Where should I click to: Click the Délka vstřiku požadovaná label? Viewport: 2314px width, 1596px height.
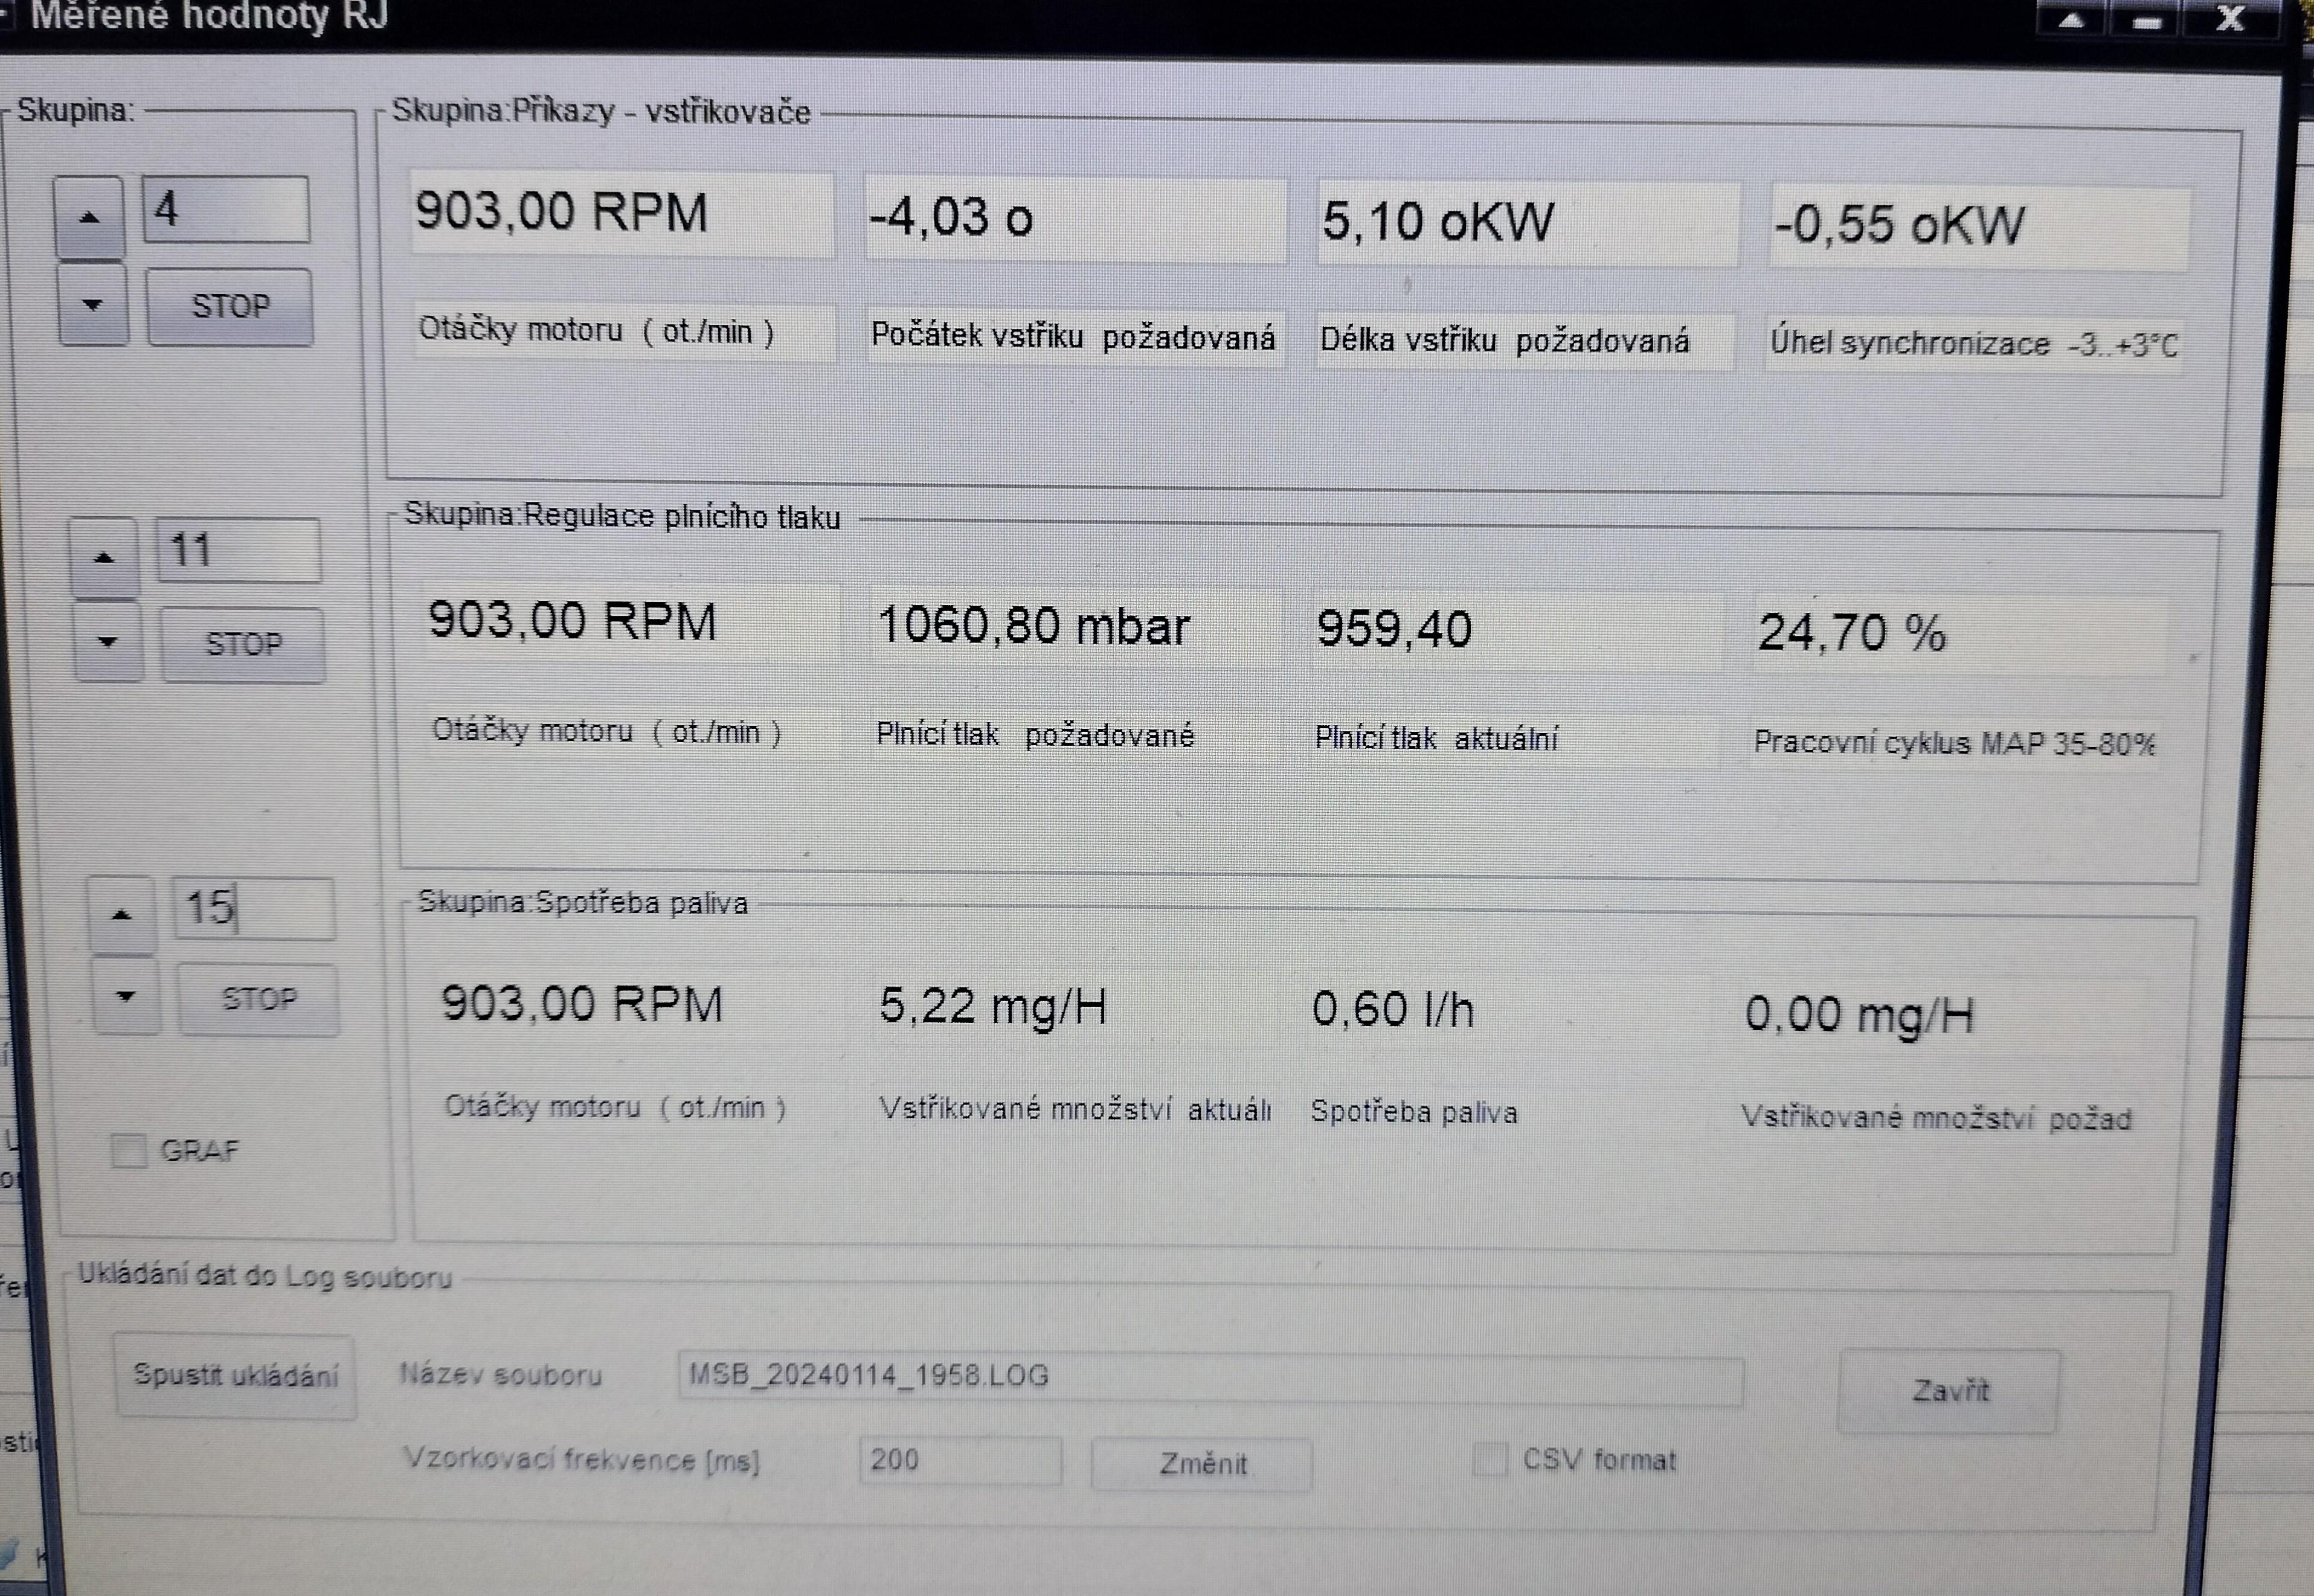[x=1504, y=341]
